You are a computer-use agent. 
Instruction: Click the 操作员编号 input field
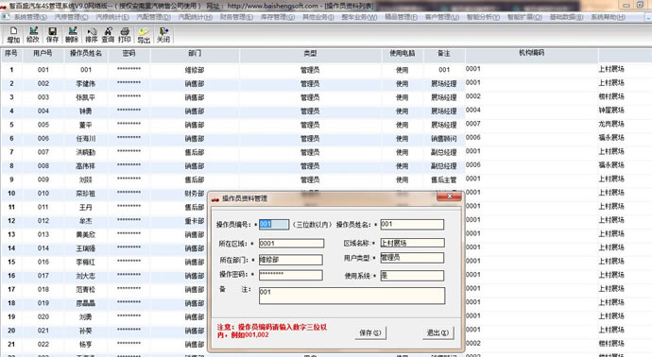click(x=274, y=225)
